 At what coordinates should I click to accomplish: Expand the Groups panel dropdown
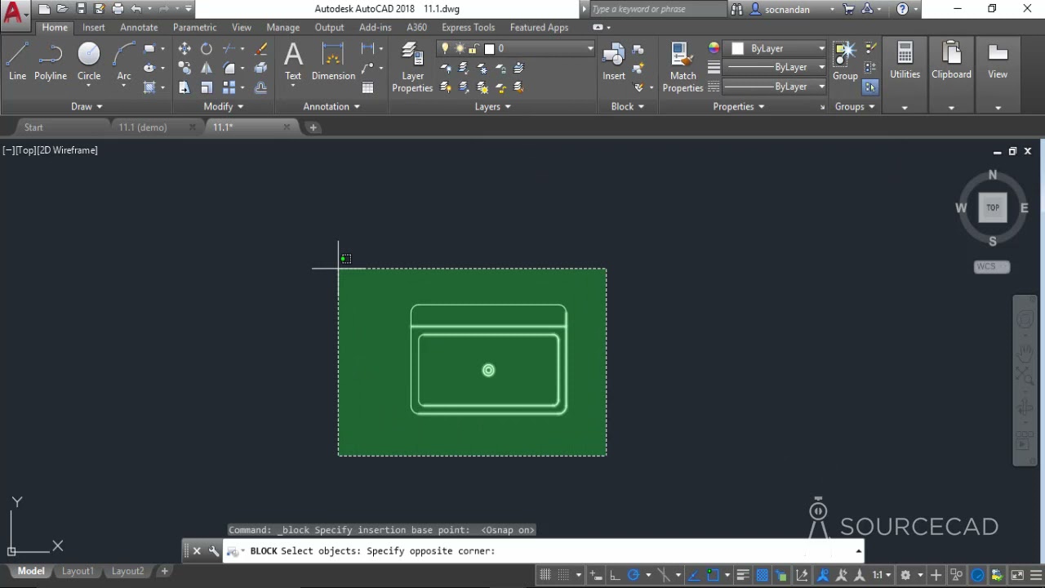click(855, 106)
